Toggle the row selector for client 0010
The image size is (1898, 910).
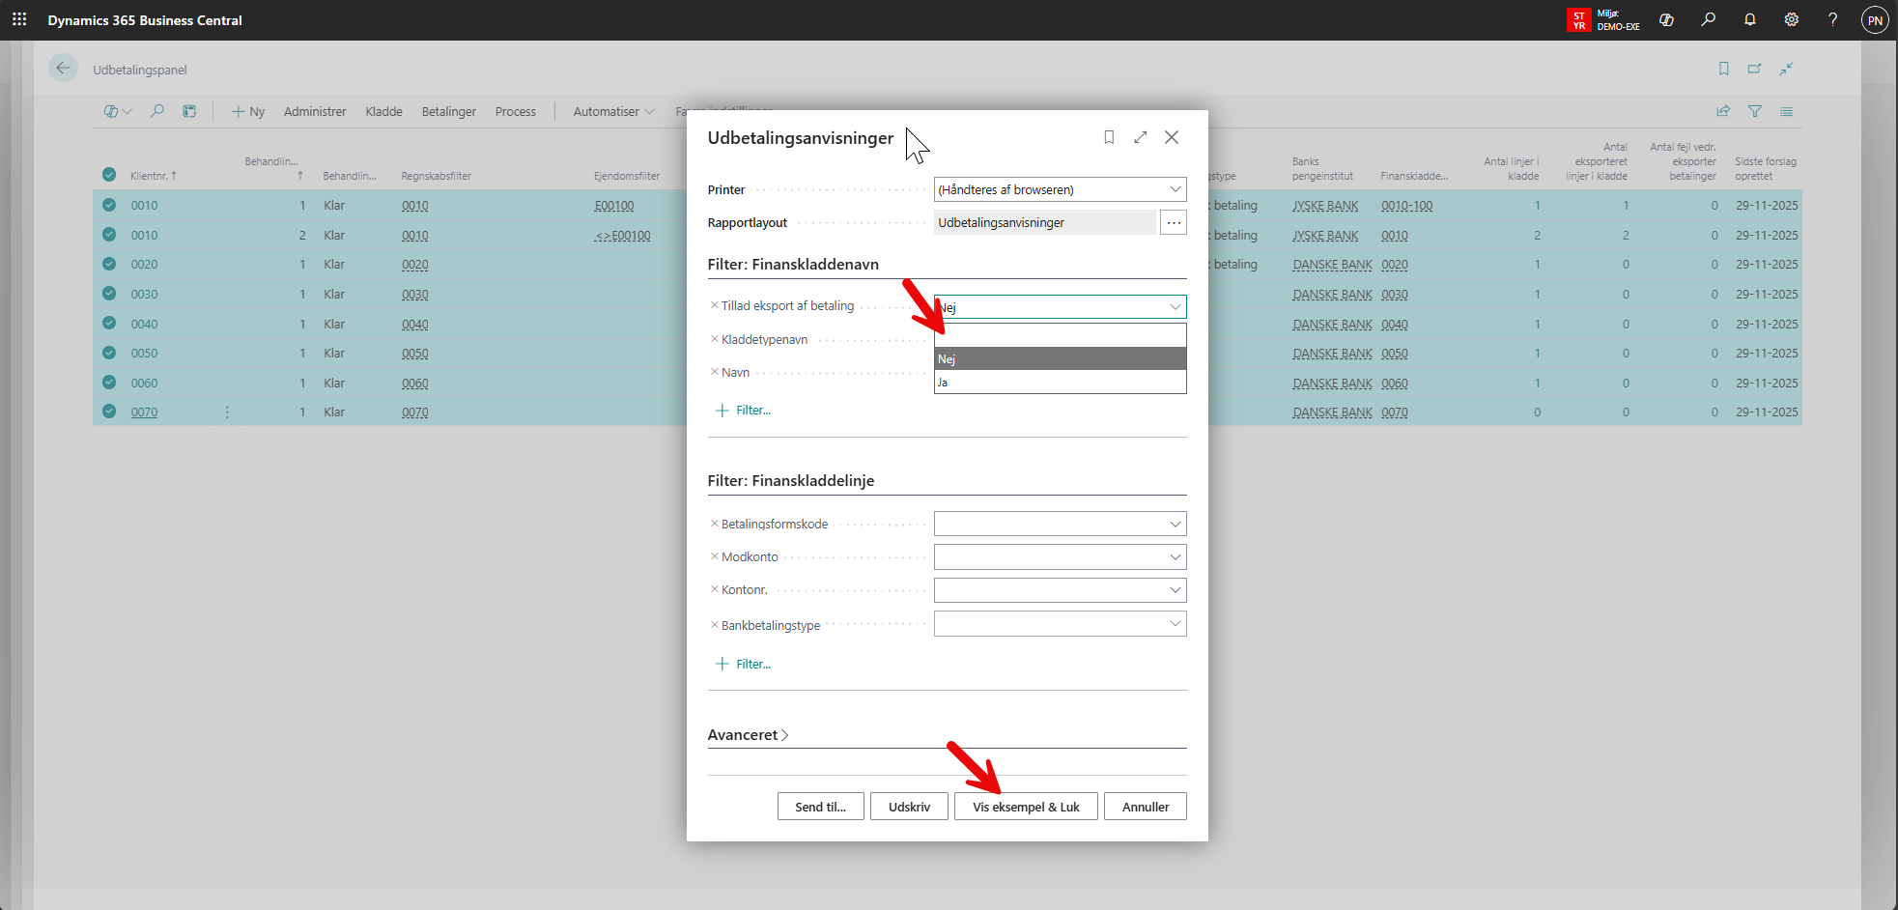pyautogui.click(x=109, y=205)
